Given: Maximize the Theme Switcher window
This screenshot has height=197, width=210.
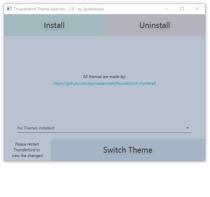Looking at the screenshot, I should (x=182, y=9).
